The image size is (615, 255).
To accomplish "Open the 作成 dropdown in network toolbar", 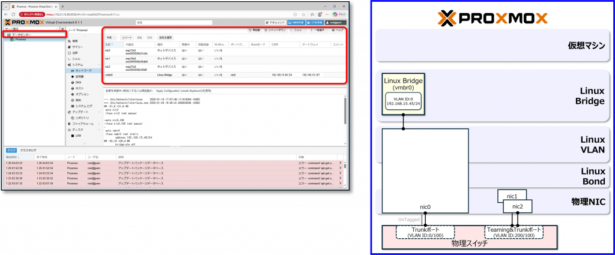I will point(111,38).
